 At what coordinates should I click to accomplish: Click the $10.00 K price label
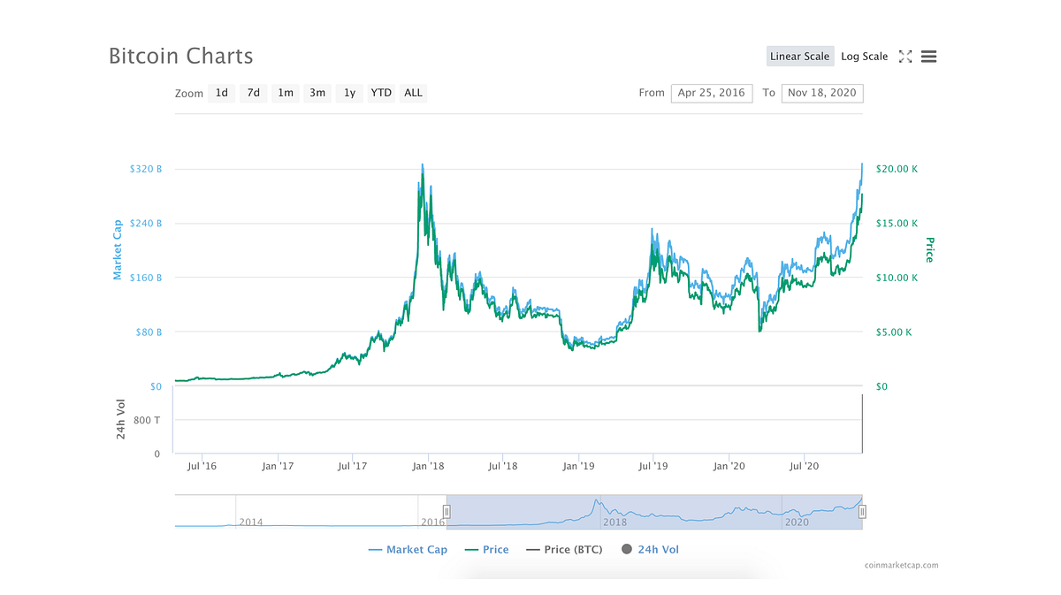pyautogui.click(x=897, y=278)
